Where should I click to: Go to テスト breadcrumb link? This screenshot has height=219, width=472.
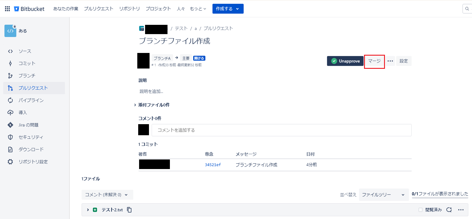coord(181,28)
